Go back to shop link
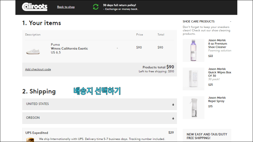This screenshot has width=253, height=142. 66,7
